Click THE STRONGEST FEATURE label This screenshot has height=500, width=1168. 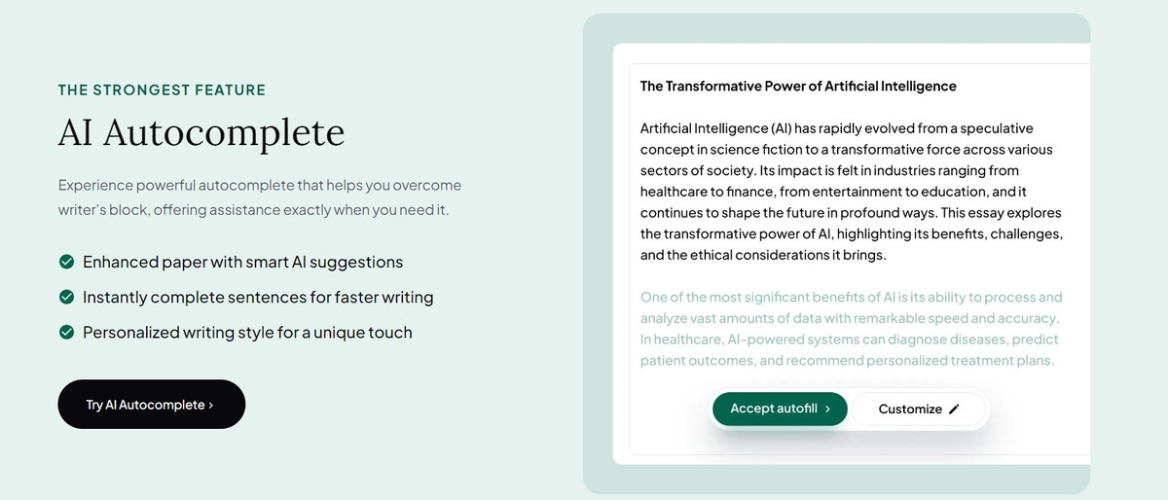click(x=162, y=90)
